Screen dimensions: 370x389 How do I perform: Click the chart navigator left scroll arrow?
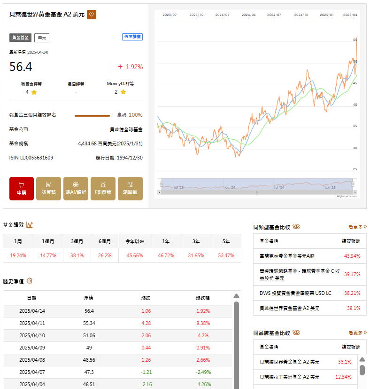tap(159, 192)
